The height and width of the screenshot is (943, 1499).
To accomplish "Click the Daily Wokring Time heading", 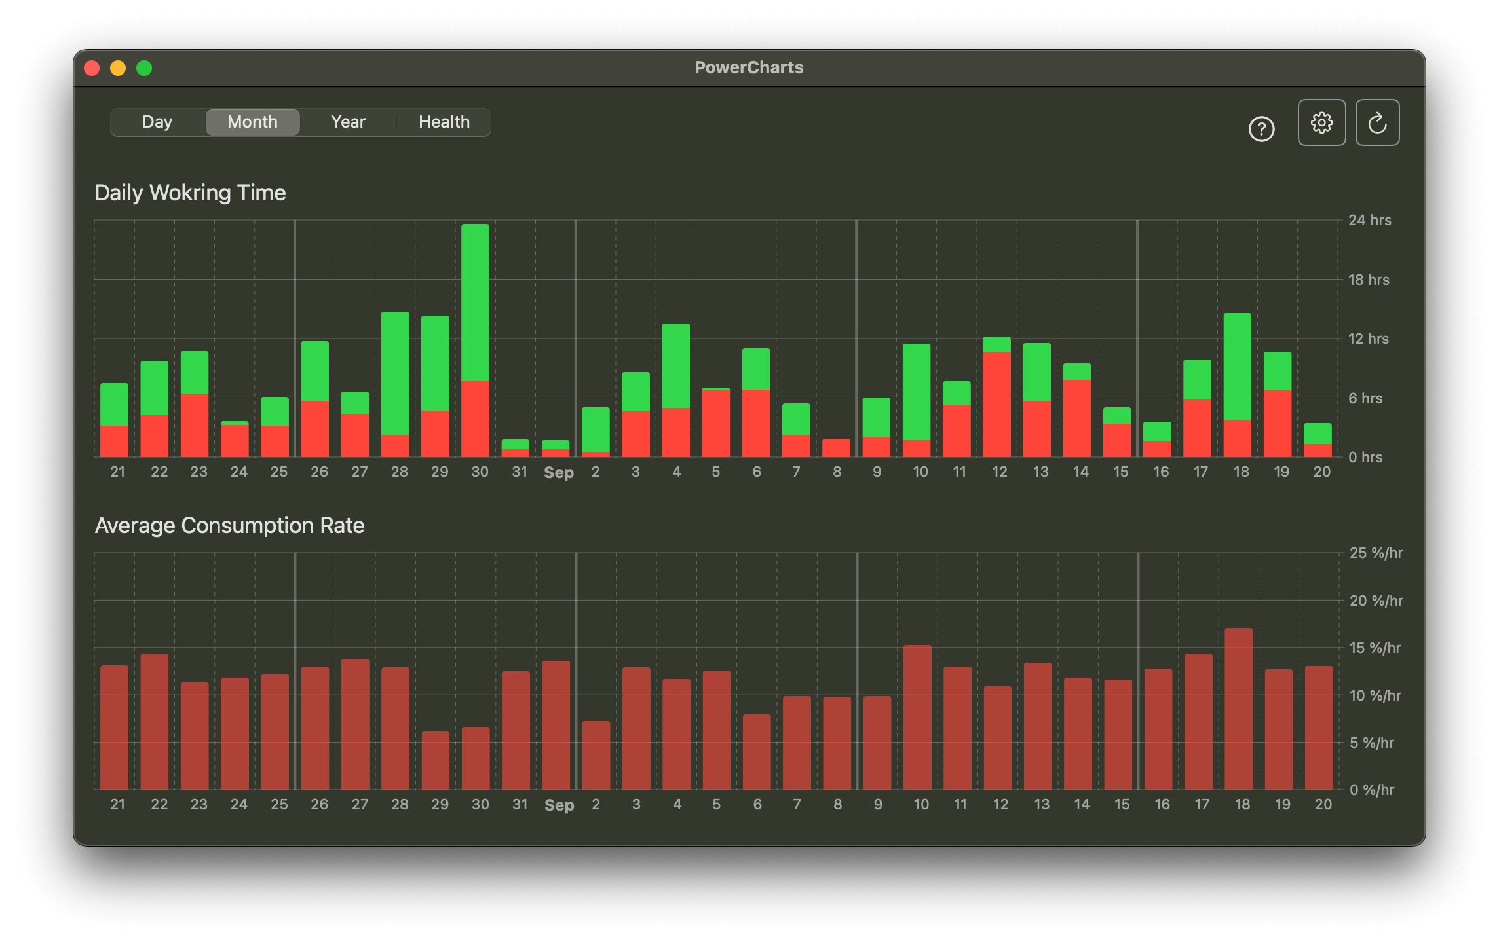I will coord(191,193).
